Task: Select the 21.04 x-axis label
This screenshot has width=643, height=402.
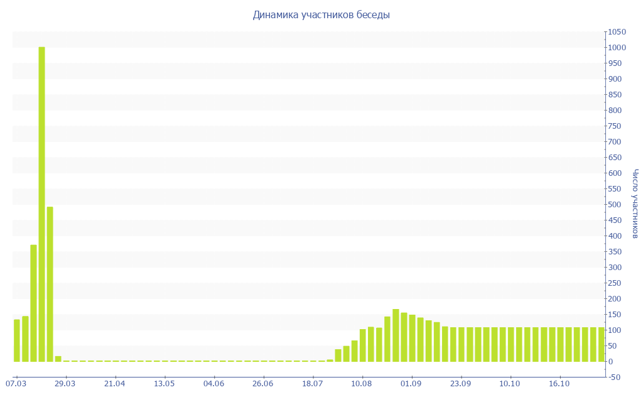Action: point(115,383)
